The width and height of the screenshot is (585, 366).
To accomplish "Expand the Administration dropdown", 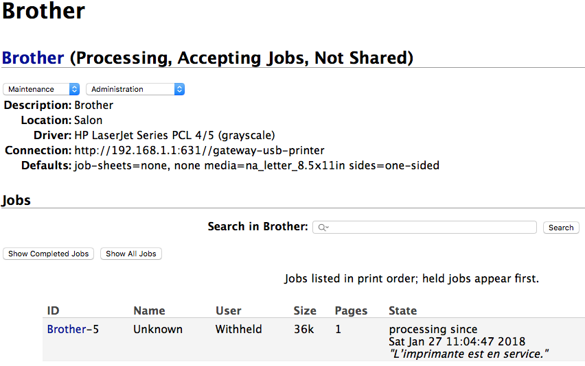I will [x=135, y=89].
